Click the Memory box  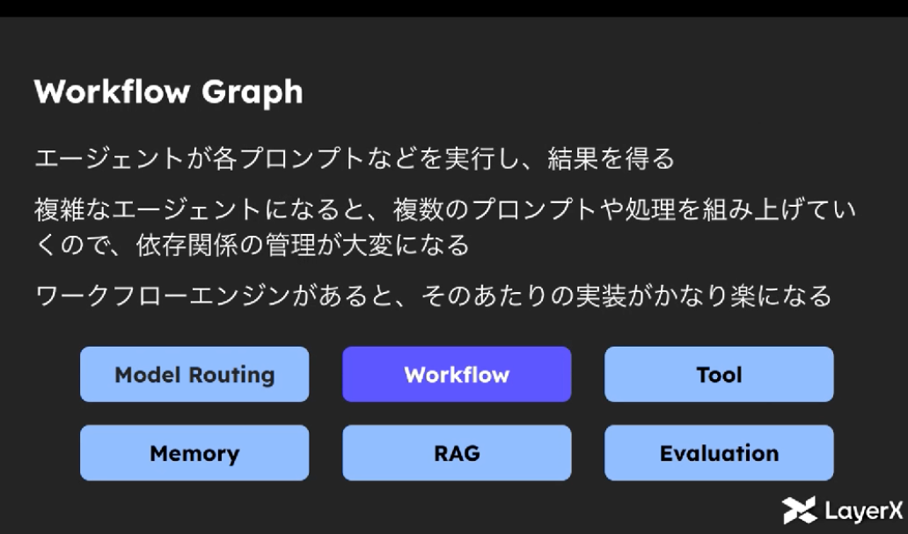pos(194,452)
